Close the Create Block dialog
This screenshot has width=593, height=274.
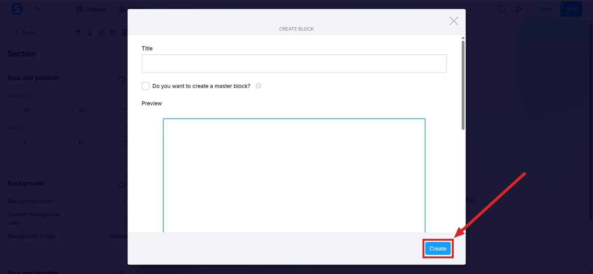(454, 21)
